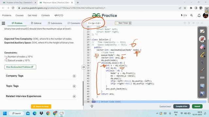This screenshot has width=209, height=117.
Task: Click the browser address bar URL
Action: (63, 8)
